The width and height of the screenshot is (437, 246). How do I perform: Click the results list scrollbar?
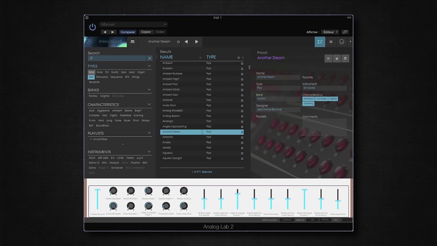pyautogui.click(x=249, y=67)
